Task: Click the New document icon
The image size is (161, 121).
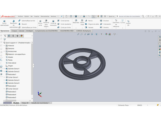Action: [x=66, y=16]
